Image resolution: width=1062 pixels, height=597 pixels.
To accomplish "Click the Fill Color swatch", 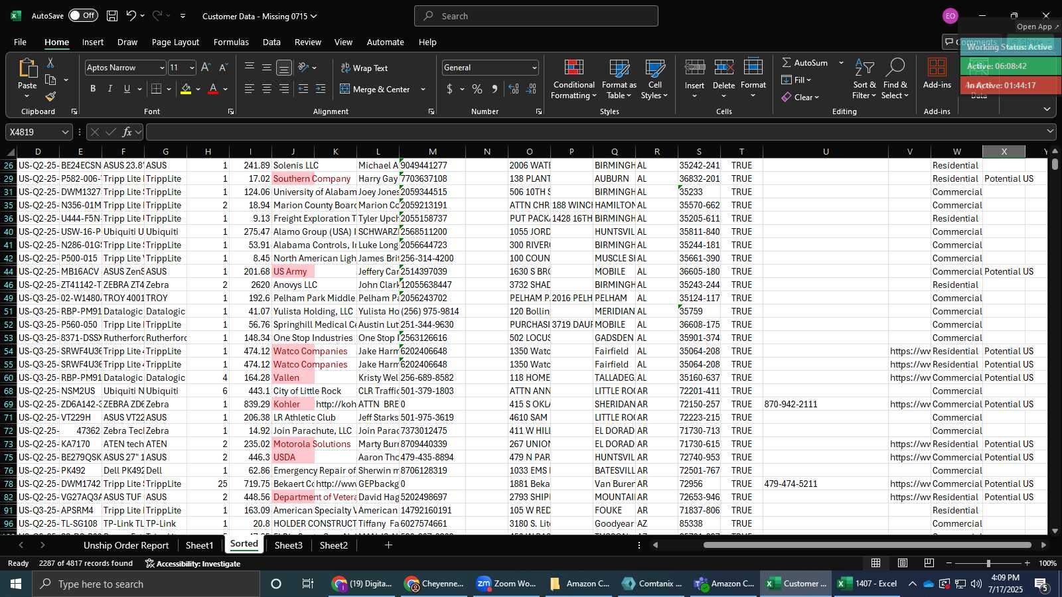I will [186, 89].
